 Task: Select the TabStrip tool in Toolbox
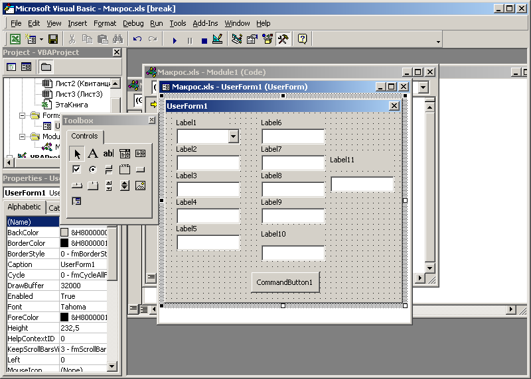pos(76,186)
